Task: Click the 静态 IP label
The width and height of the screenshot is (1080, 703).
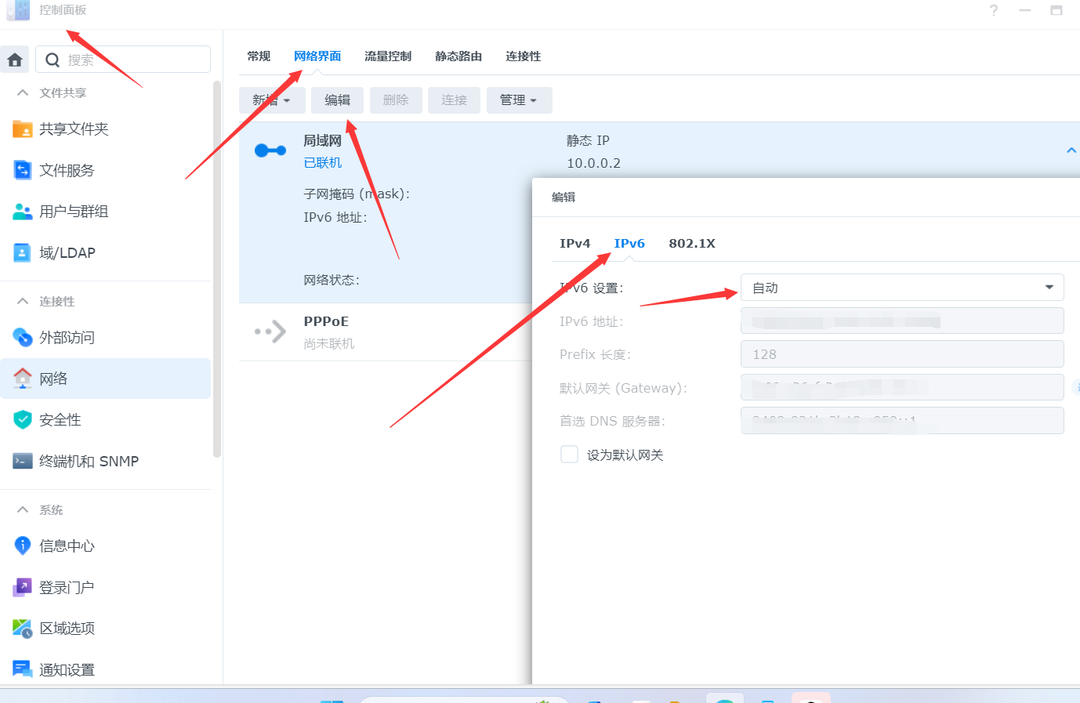Action: point(588,140)
